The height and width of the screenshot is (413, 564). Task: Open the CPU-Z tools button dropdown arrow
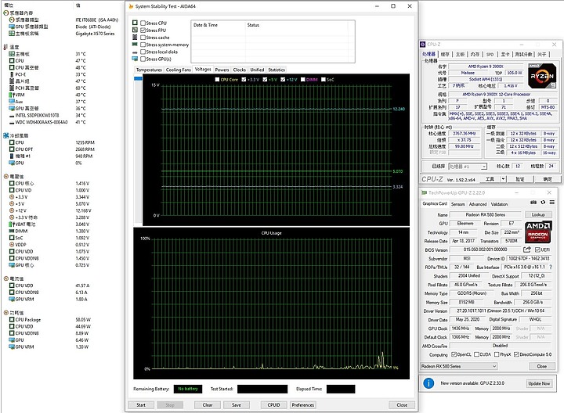[x=503, y=179]
